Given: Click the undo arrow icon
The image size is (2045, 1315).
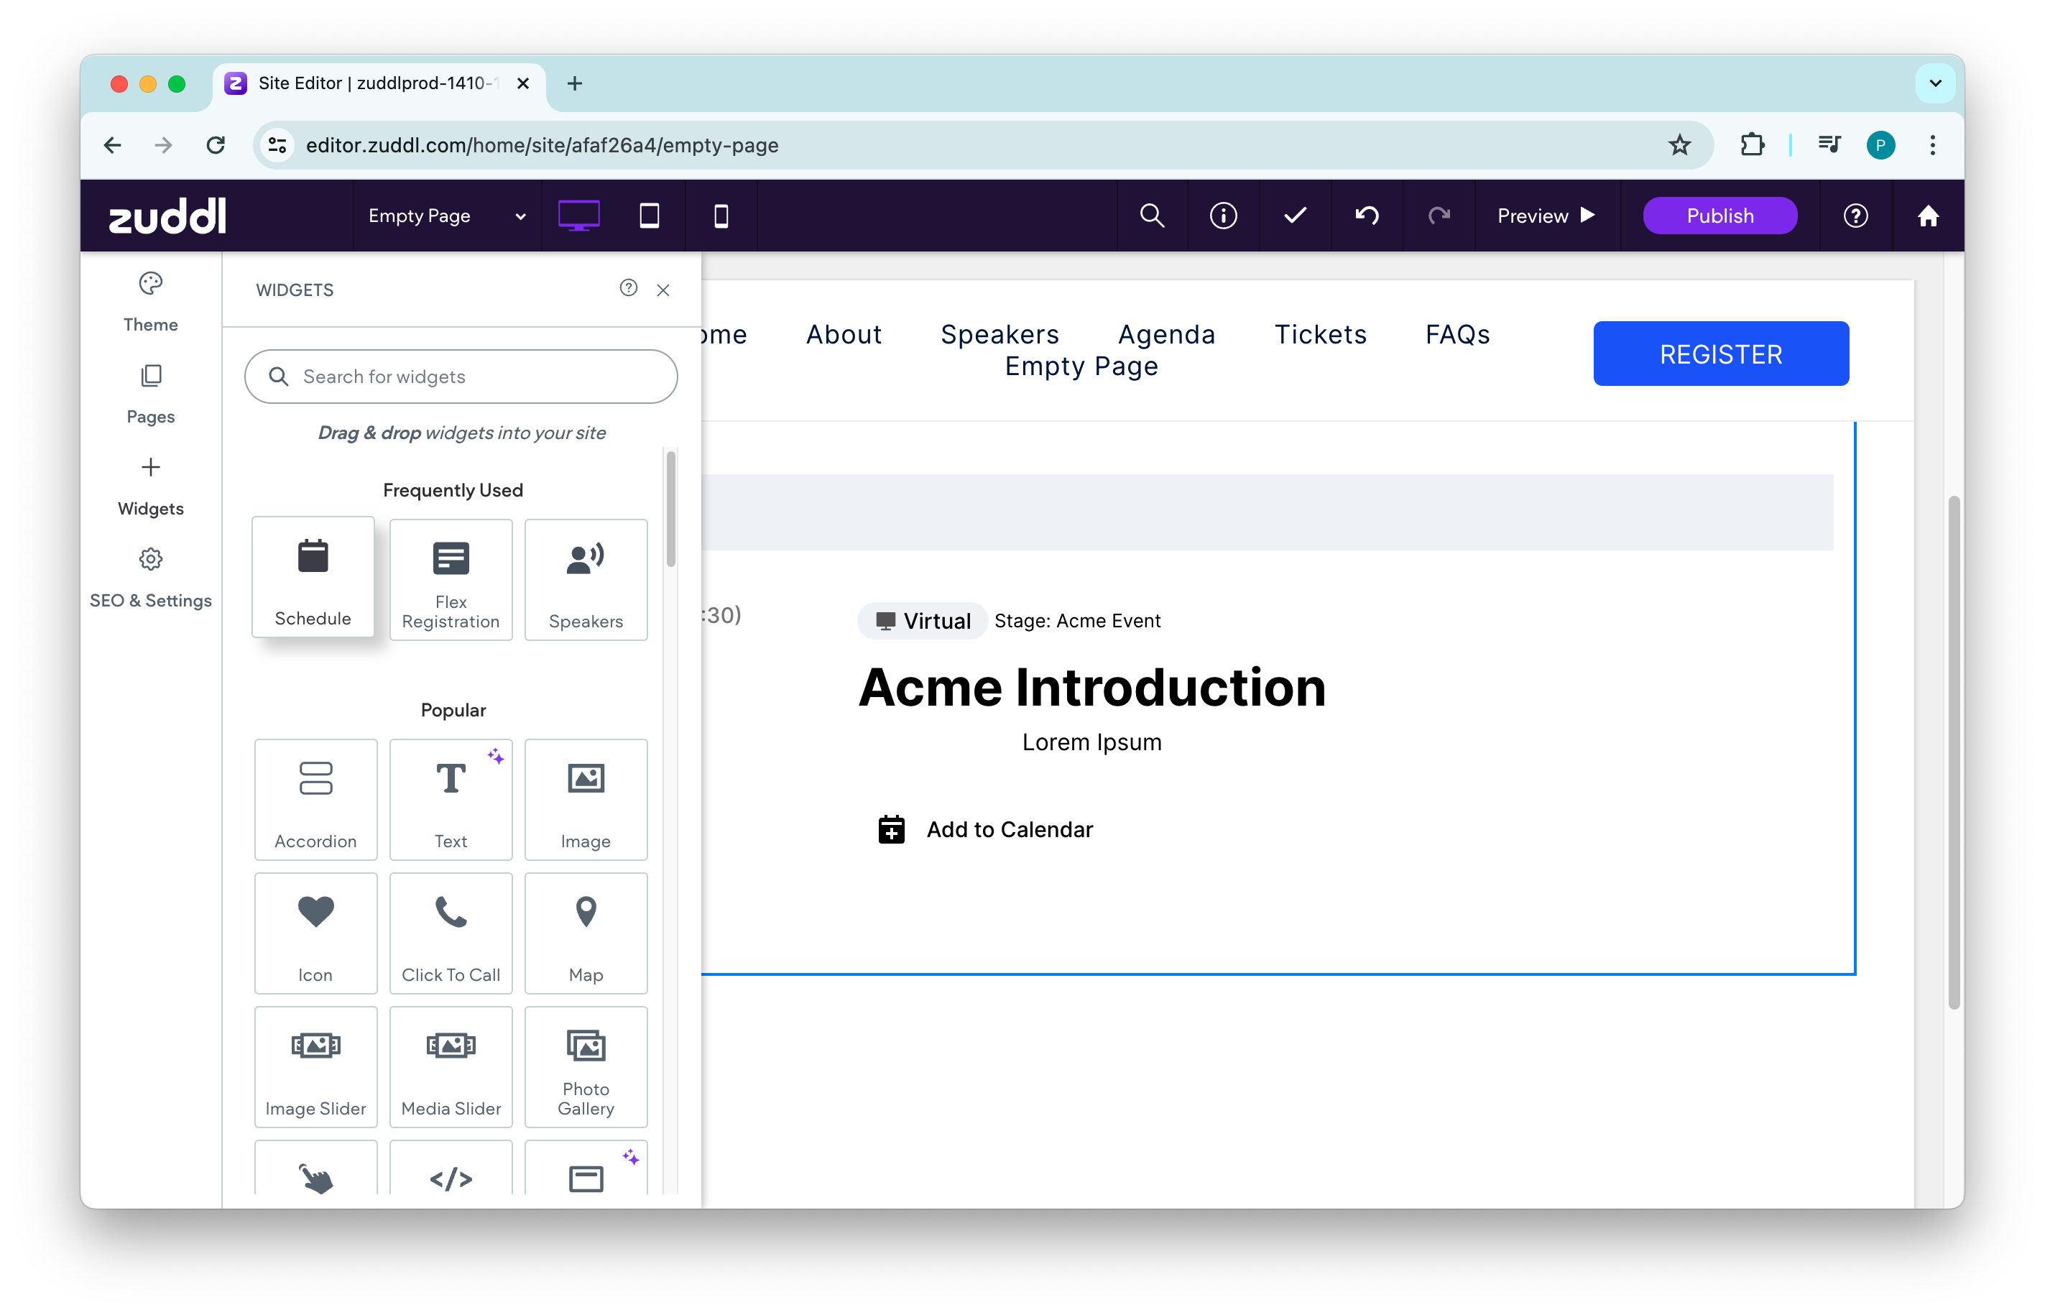Looking at the screenshot, I should (1367, 215).
